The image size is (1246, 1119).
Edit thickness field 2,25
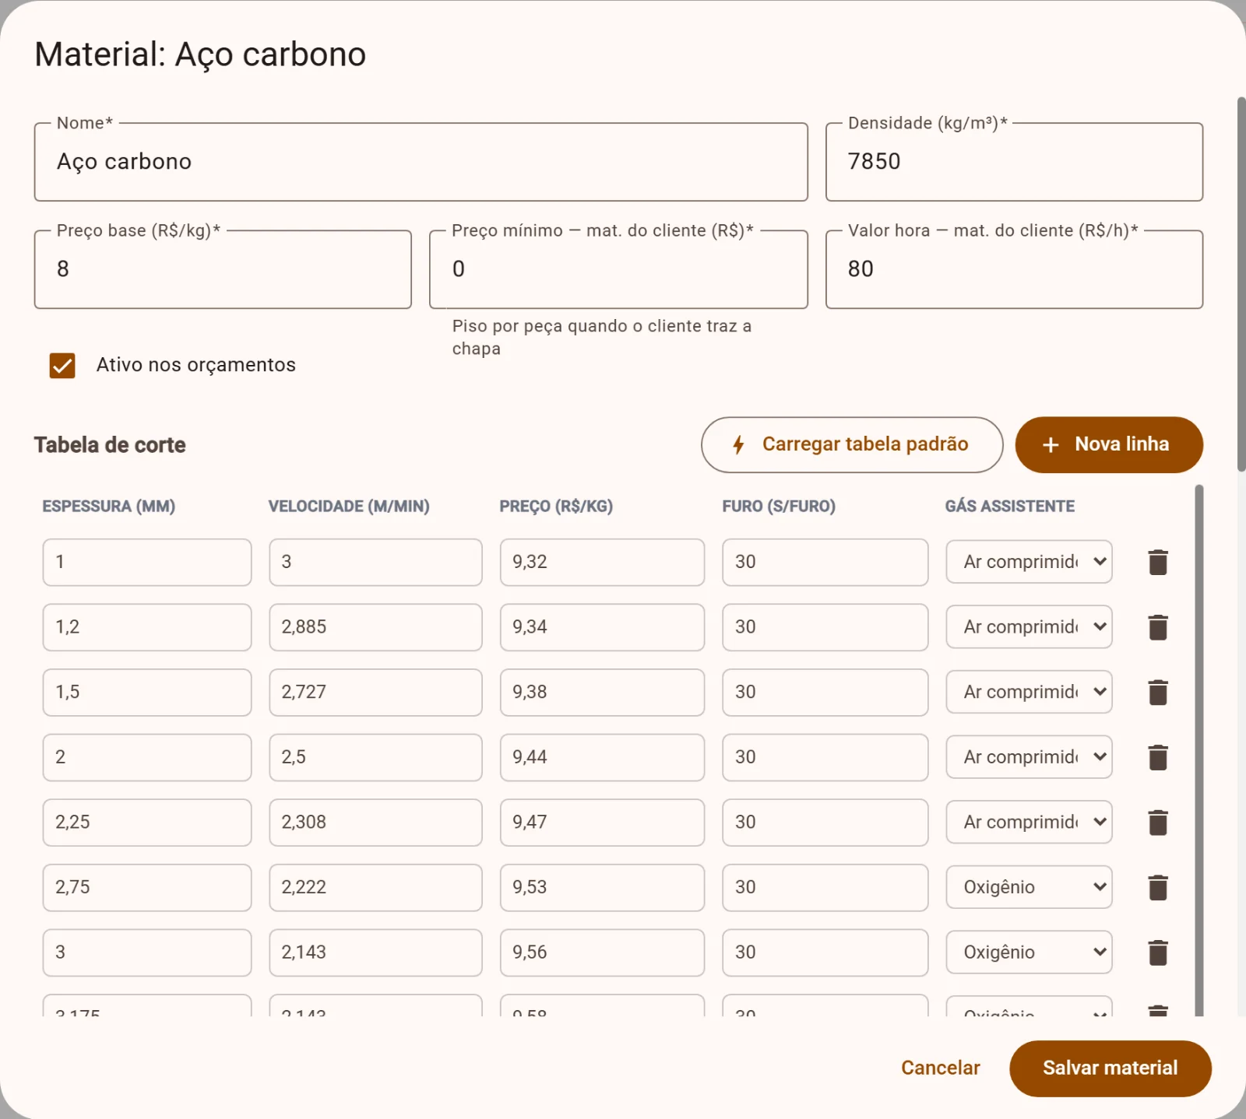147,823
